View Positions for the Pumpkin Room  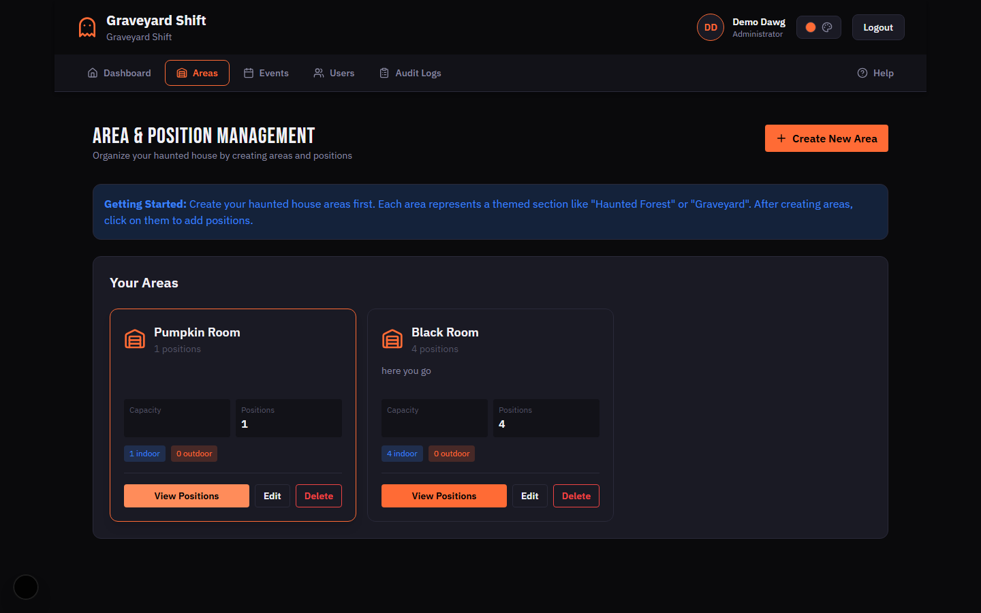[186, 495]
